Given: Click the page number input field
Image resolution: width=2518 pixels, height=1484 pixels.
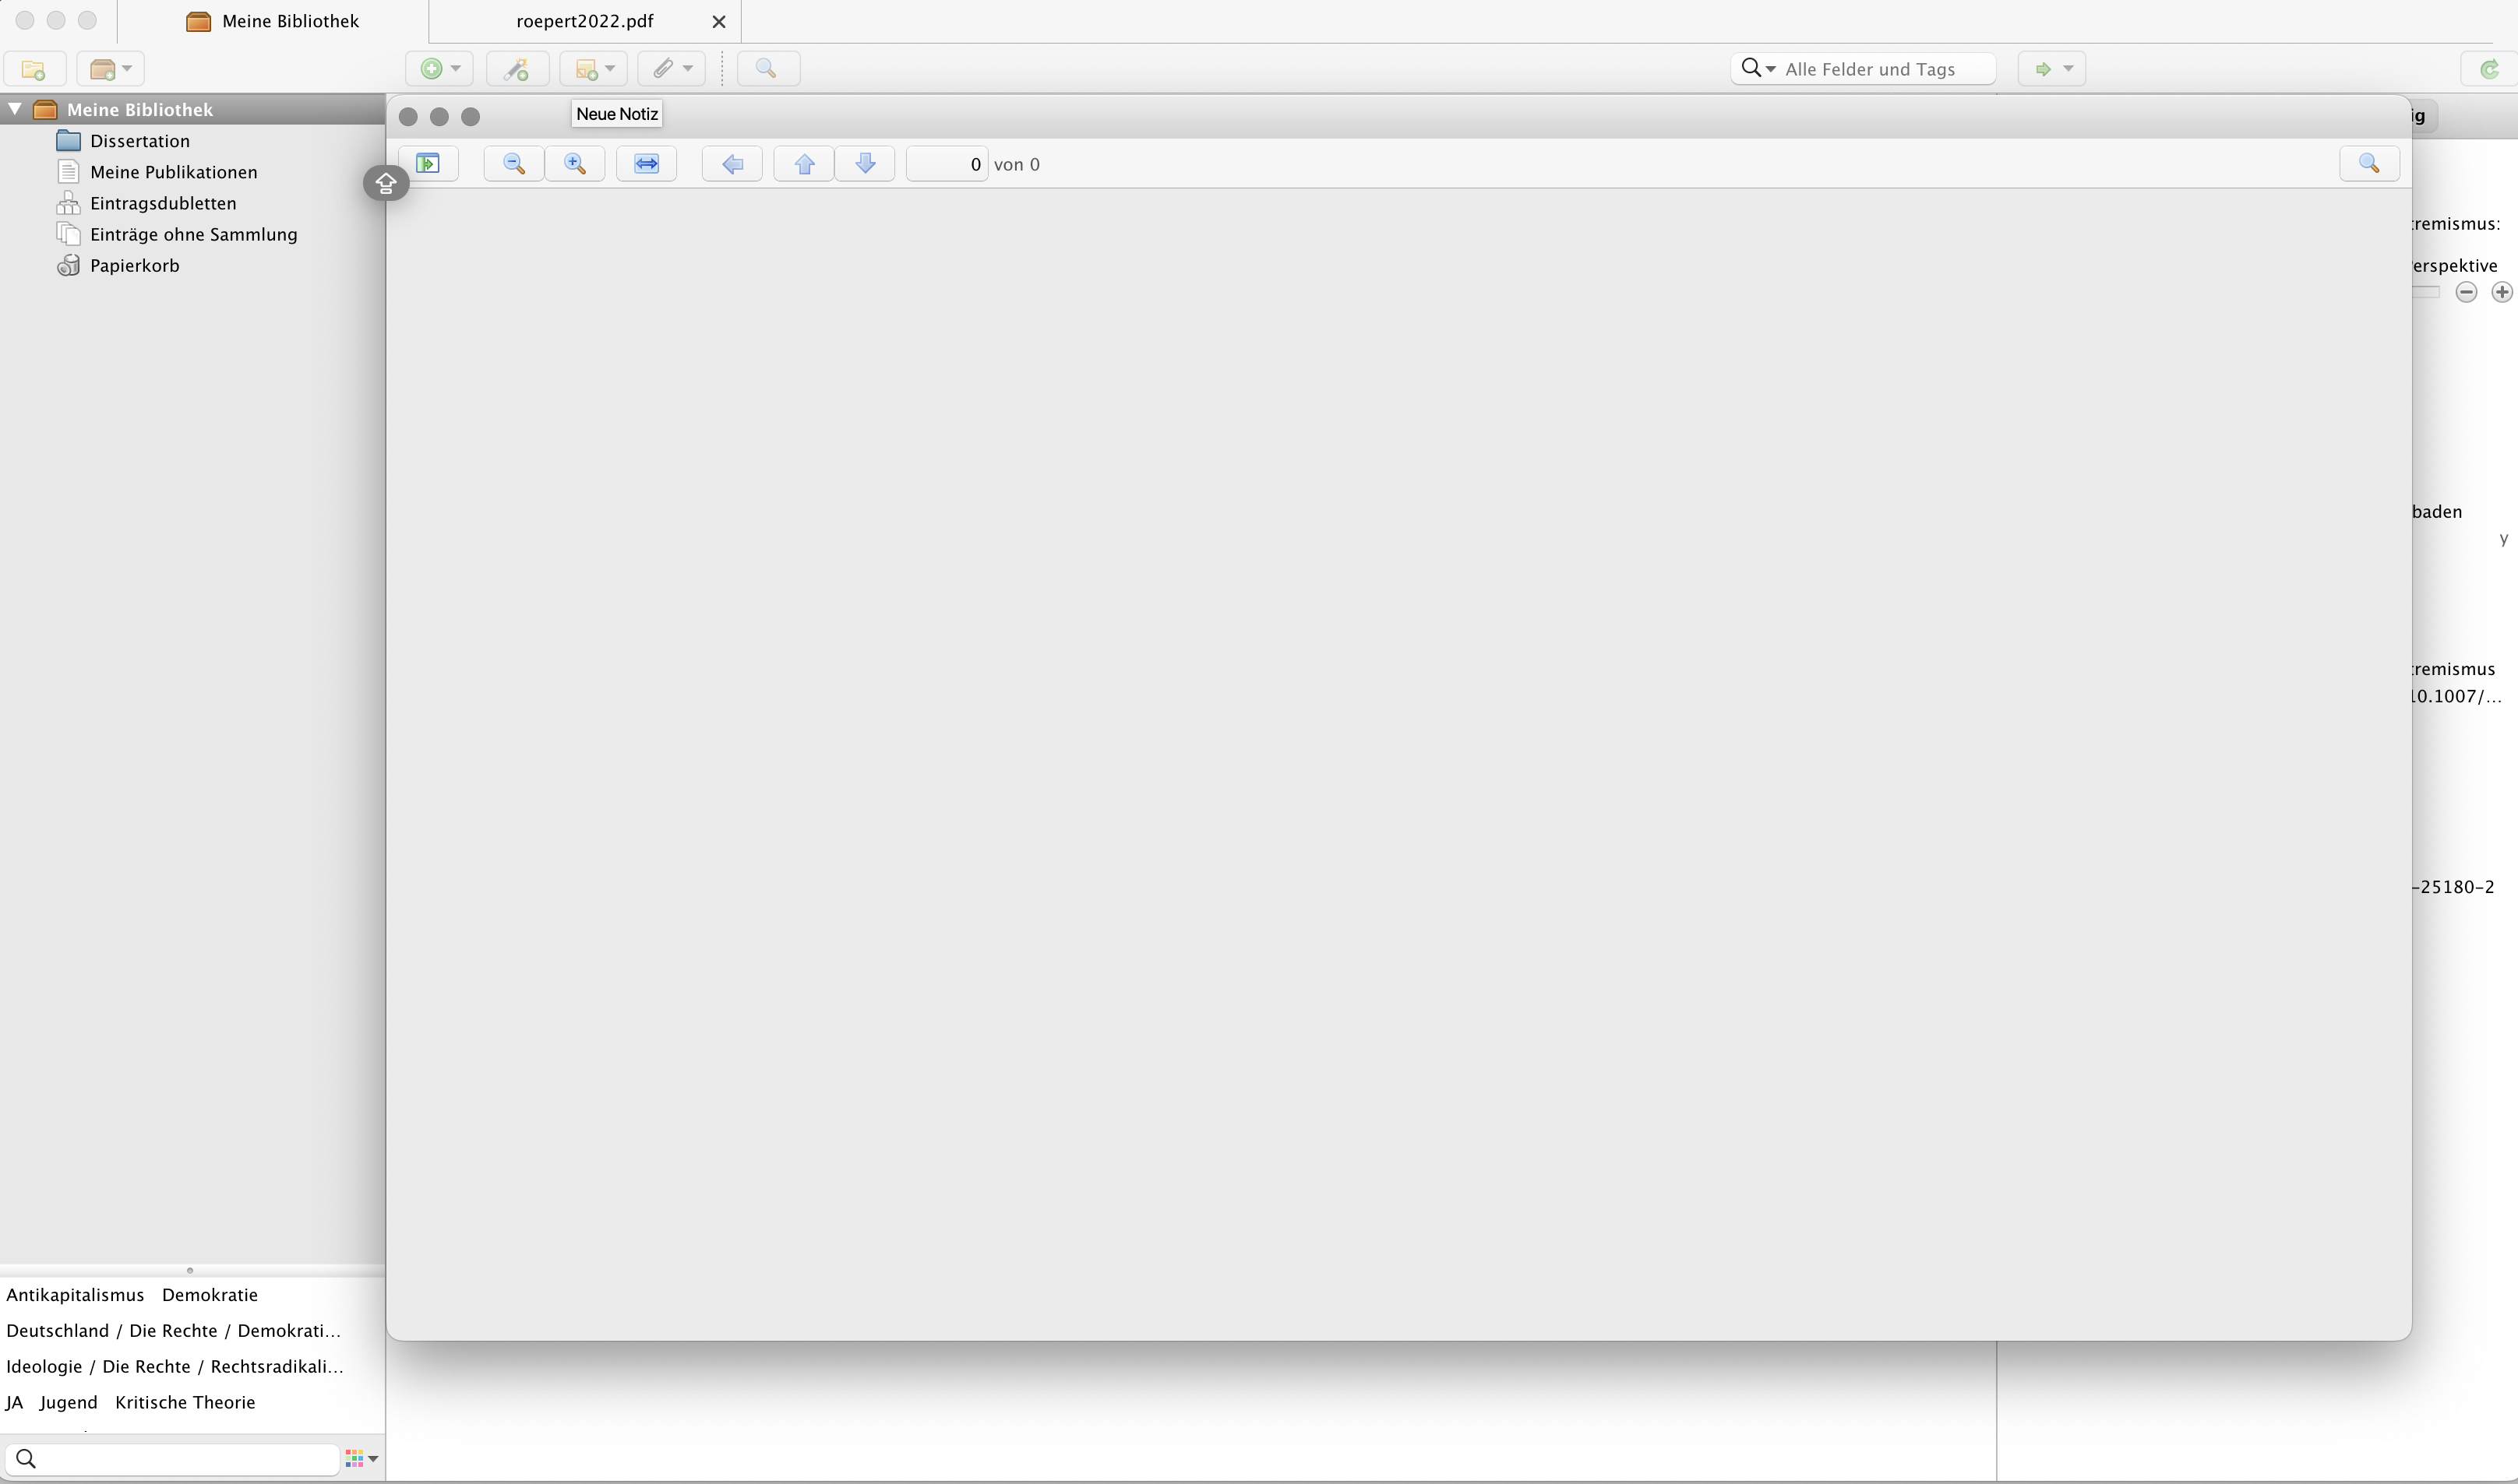Looking at the screenshot, I should click(x=947, y=164).
